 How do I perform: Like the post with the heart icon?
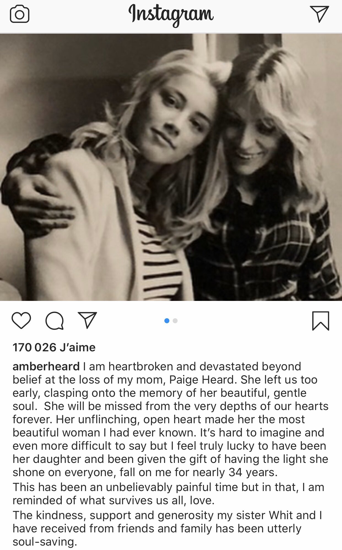(x=21, y=320)
